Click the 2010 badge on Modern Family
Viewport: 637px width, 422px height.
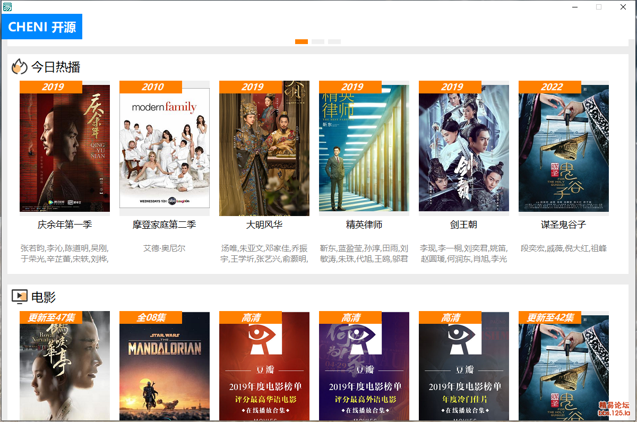point(151,87)
